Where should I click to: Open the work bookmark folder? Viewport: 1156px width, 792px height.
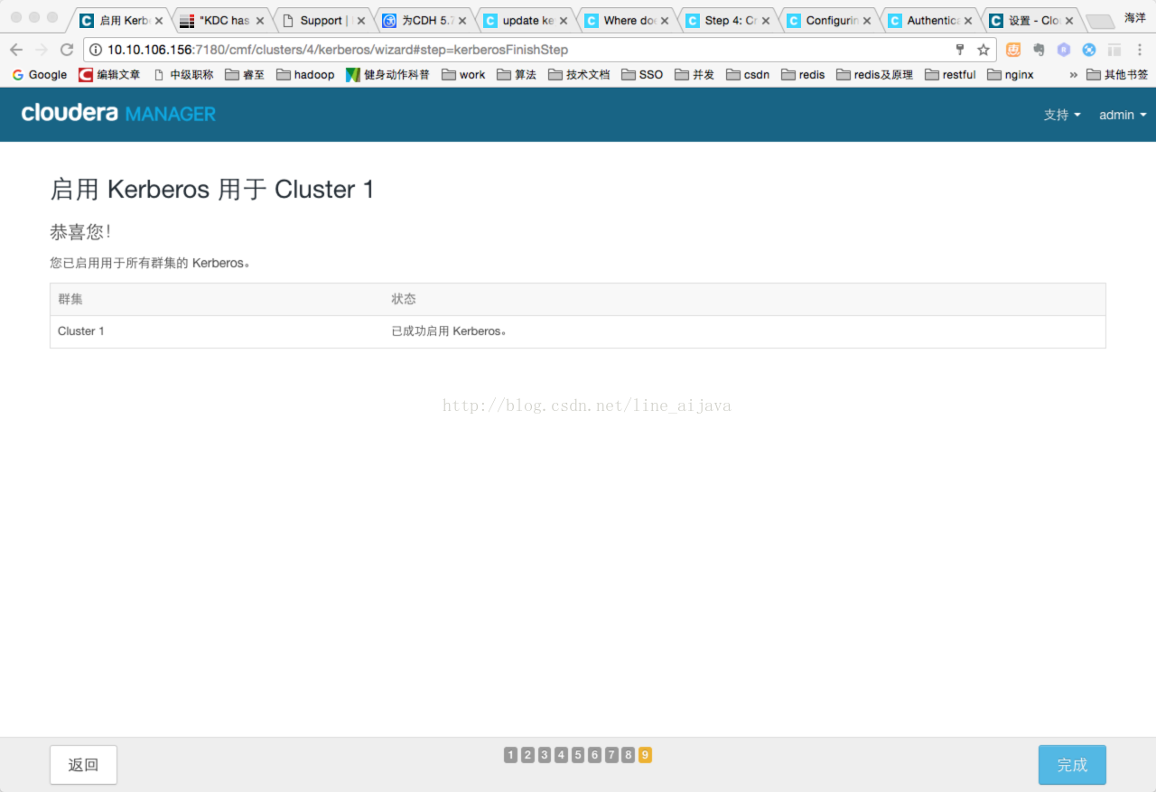pos(463,75)
